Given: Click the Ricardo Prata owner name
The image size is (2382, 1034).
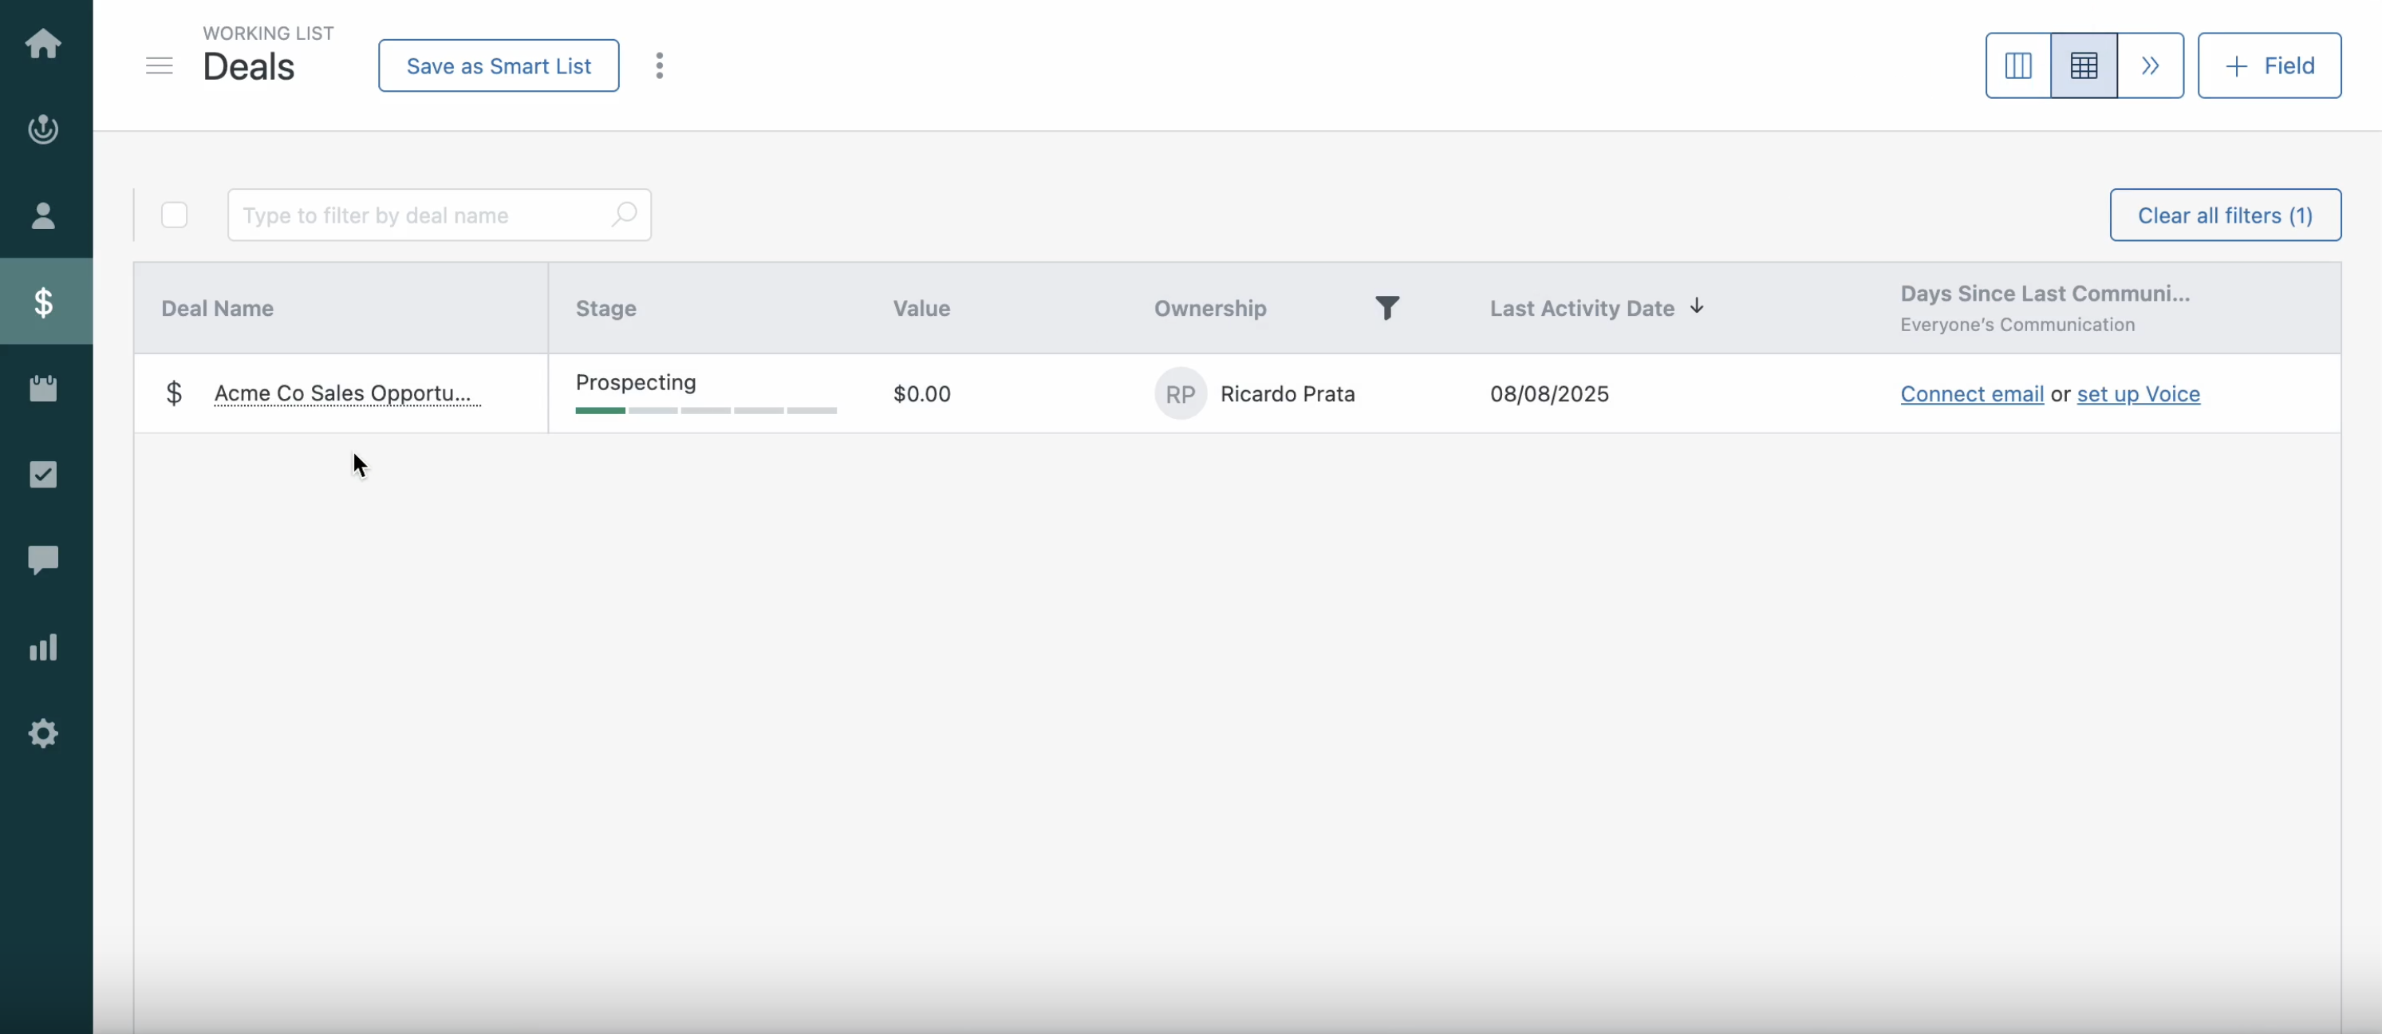Looking at the screenshot, I should pyautogui.click(x=1288, y=394).
